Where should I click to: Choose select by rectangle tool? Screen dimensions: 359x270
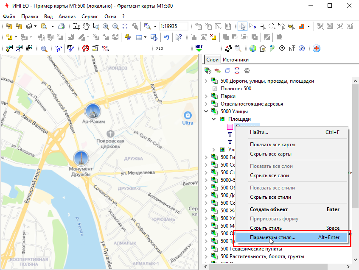click(x=262, y=26)
